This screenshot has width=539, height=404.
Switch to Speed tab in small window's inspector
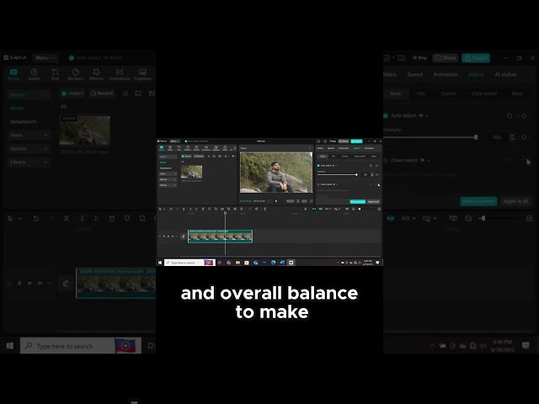point(331,148)
